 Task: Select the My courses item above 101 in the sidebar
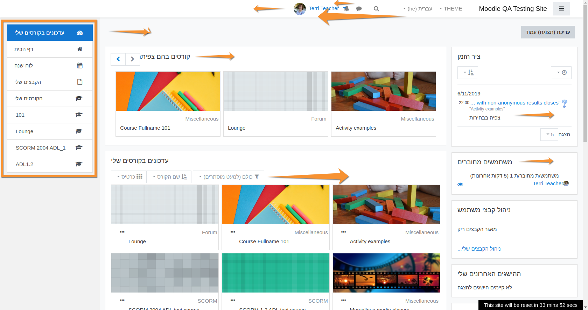click(50, 98)
